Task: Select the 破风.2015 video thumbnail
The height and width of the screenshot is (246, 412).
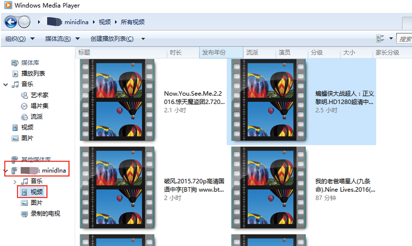Action: (117, 187)
